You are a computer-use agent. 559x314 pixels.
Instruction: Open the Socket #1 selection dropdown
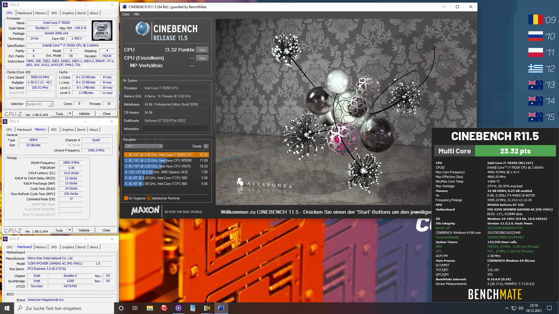pyautogui.click(x=40, y=104)
